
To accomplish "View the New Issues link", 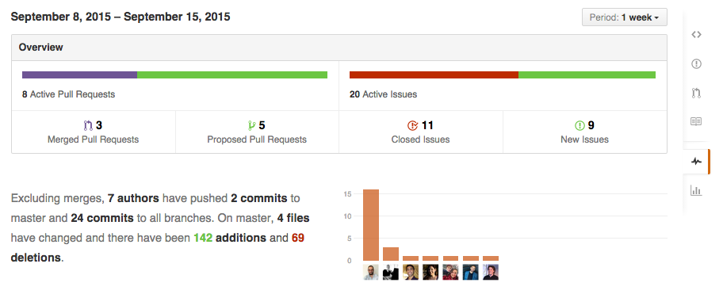I will click(584, 139).
